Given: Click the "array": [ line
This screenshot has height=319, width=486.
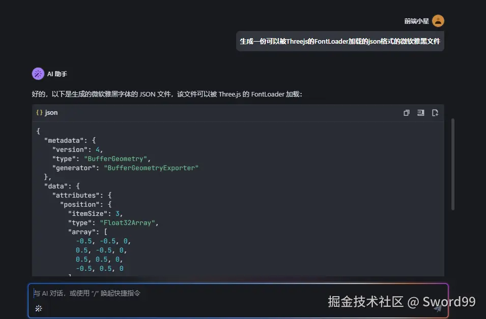Looking at the screenshot, I should click(88, 232).
